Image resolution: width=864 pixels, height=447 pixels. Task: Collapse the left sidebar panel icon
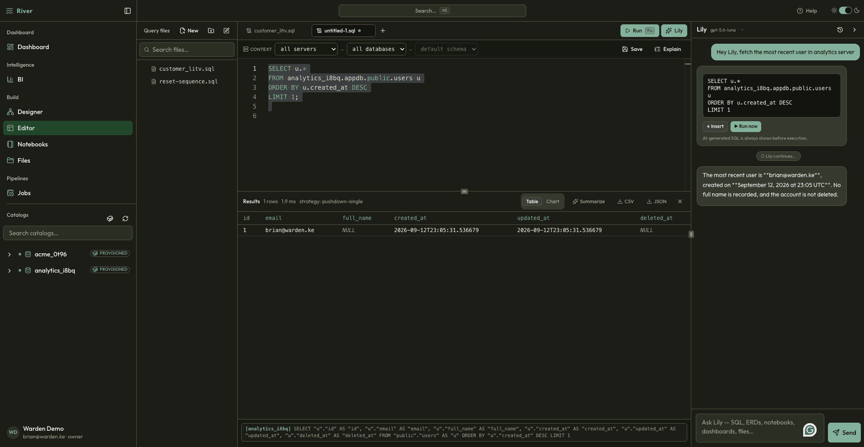click(128, 11)
